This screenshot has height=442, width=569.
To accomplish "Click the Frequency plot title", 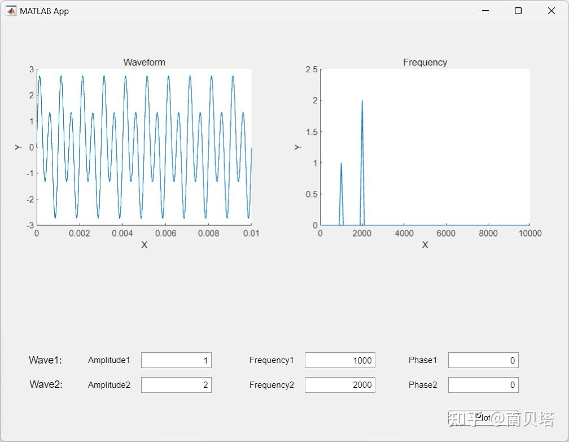I will [424, 62].
